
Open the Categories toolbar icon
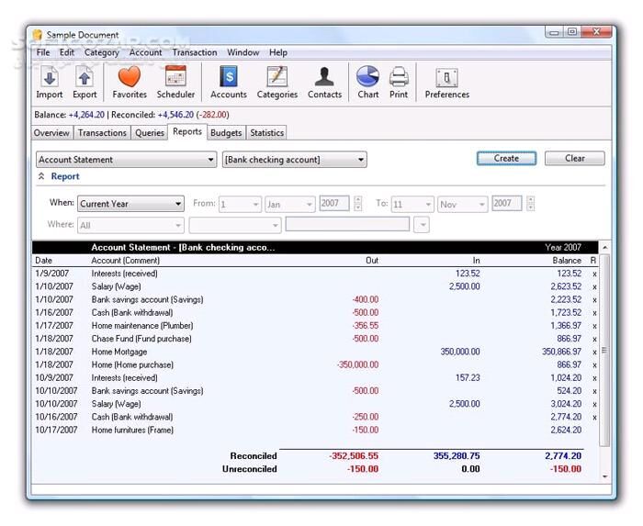tap(276, 82)
